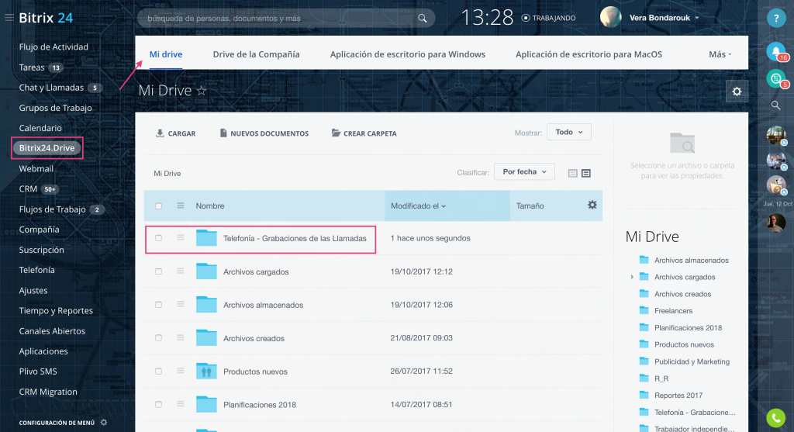Tick the select-all checkbox in table header
This screenshot has width=794, height=432.
[x=158, y=206]
